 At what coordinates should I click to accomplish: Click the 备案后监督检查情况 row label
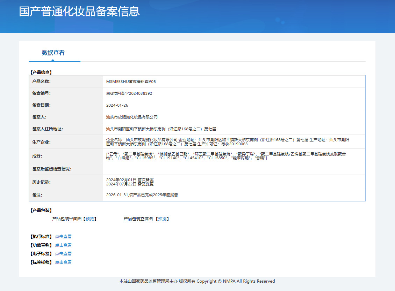tap(52, 169)
